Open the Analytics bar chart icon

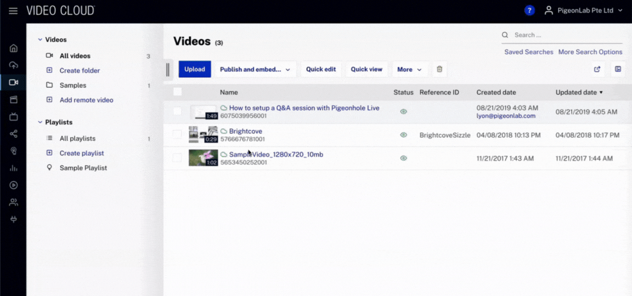point(13,168)
